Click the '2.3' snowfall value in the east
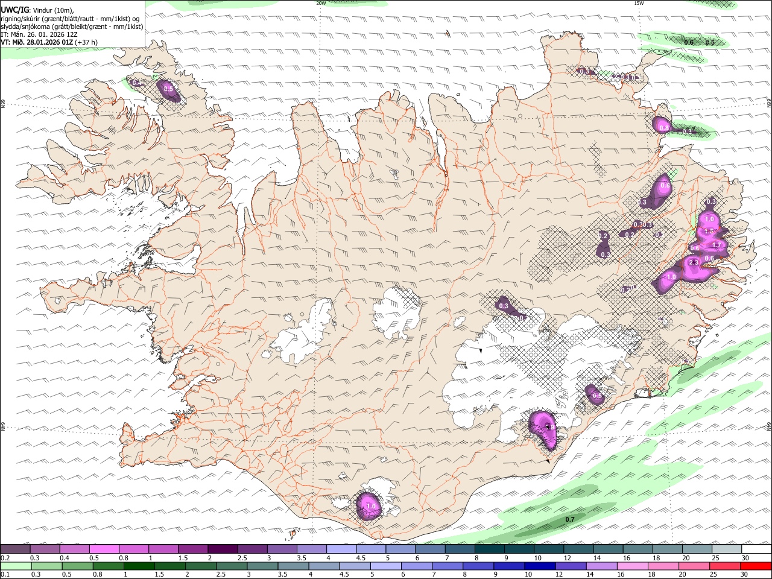The image size is (772, 579). coord(694,262)
